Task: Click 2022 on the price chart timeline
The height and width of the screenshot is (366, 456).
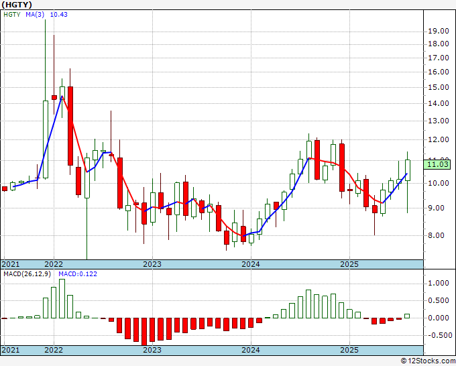Action: (54, 264)
